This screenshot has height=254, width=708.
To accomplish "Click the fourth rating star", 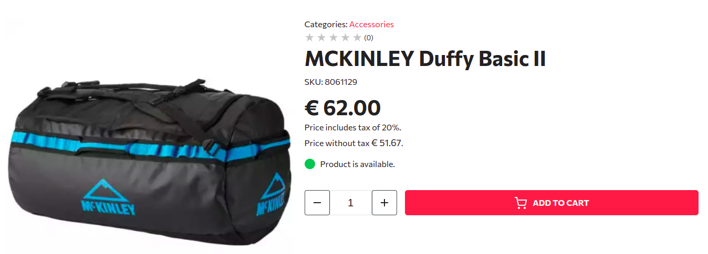I will point(346,37).
